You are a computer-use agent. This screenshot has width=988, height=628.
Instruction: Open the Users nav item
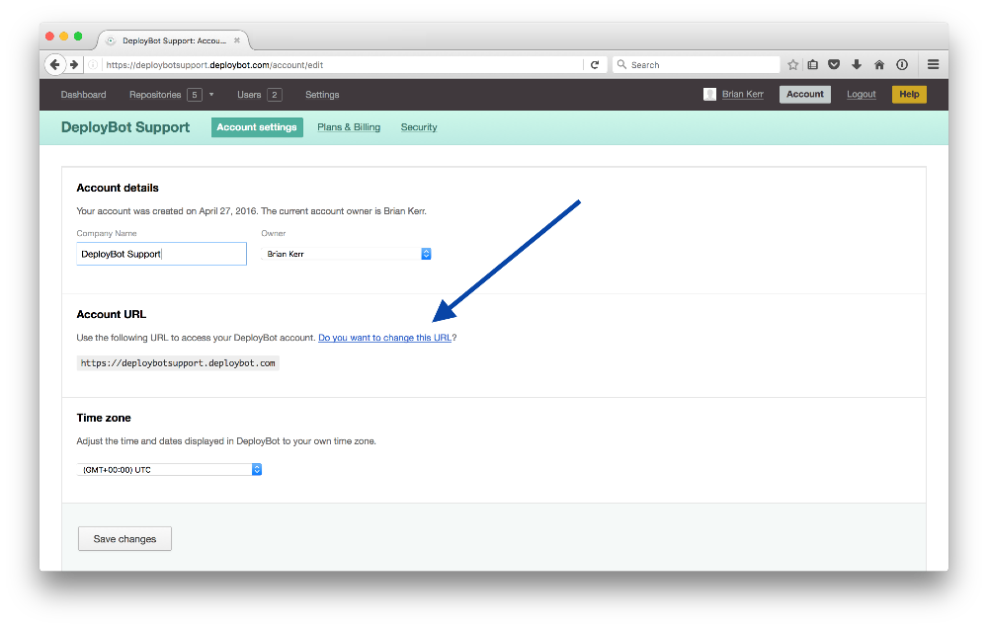click(249, 95)
